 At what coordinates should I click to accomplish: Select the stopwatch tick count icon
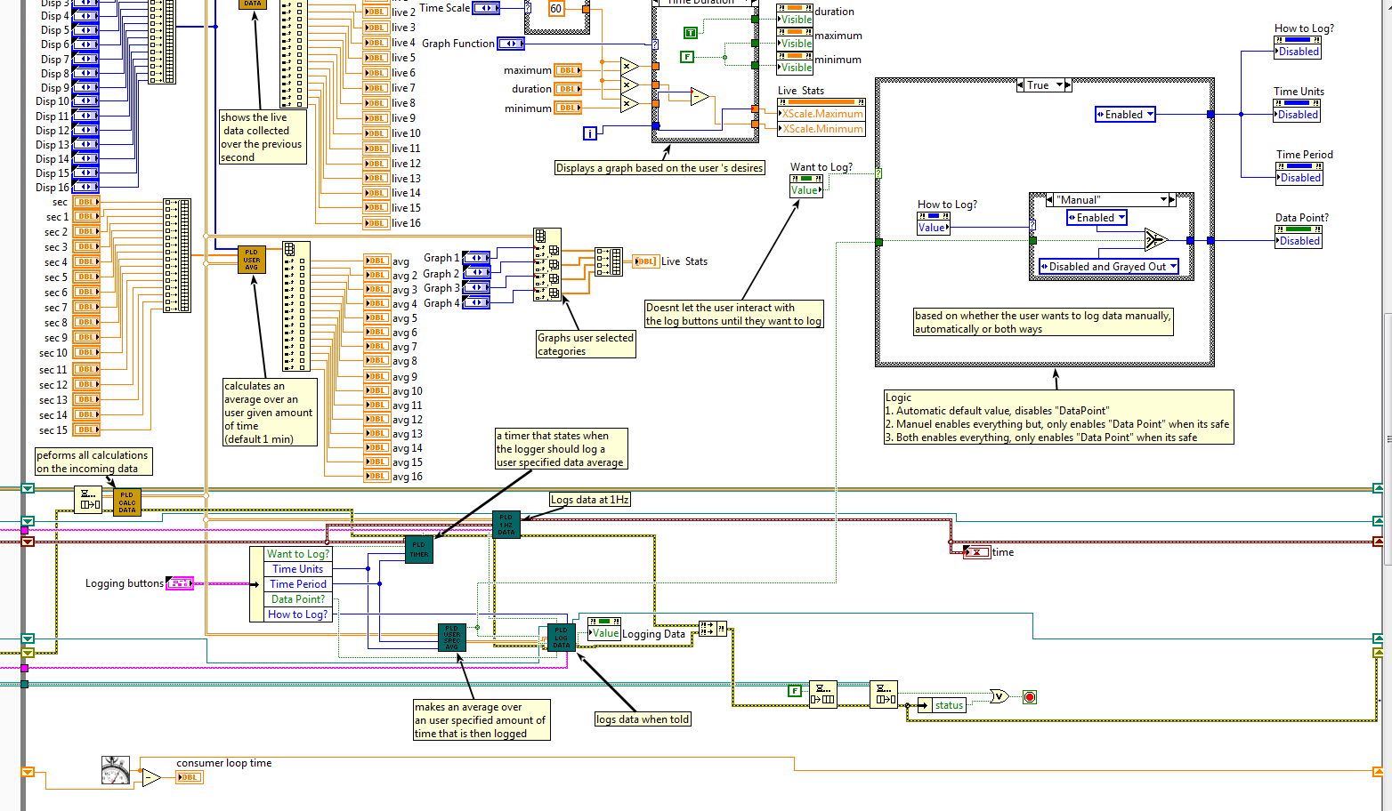pyautogui.click(x=116, y=770)
